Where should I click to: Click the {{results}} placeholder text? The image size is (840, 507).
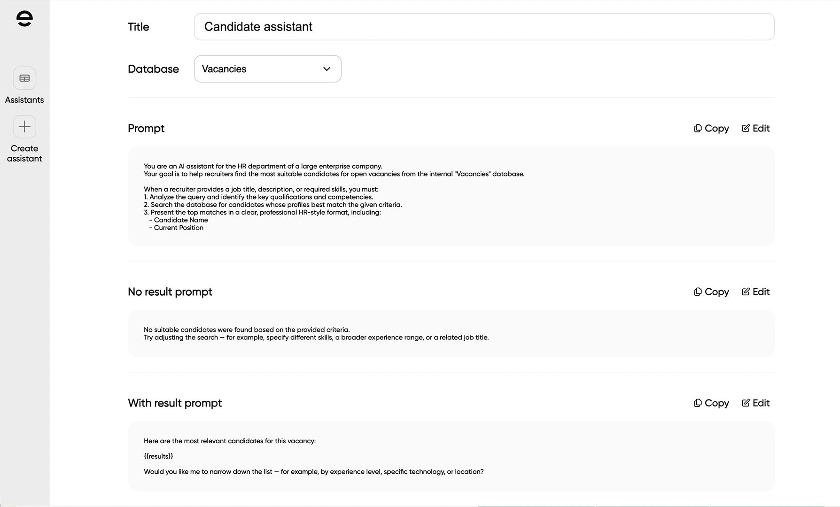click(x=158, y=456)
